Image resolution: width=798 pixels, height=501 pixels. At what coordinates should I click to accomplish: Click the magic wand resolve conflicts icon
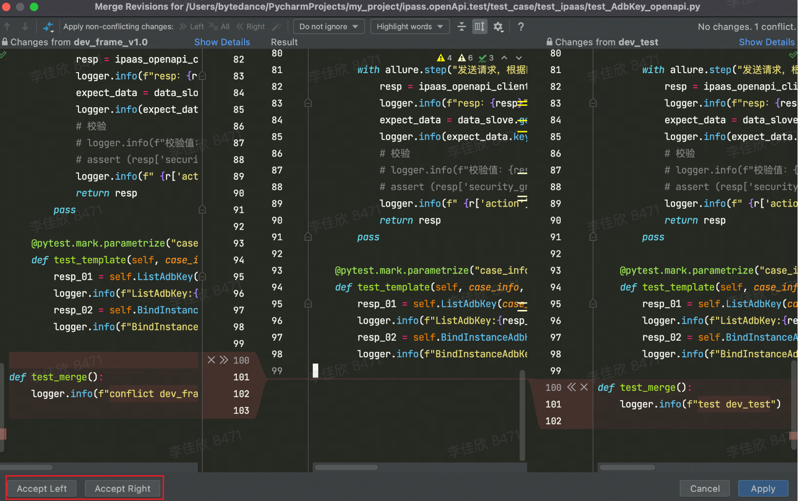pos(276,26)
